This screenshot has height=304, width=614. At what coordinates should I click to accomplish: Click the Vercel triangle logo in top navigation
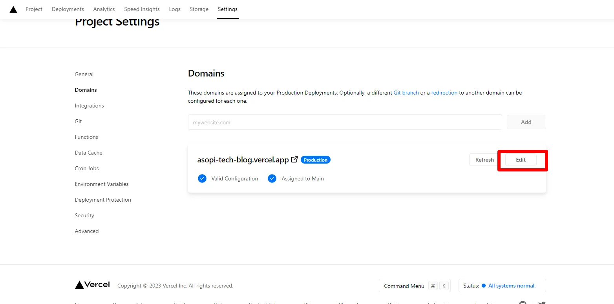[13, 9]
